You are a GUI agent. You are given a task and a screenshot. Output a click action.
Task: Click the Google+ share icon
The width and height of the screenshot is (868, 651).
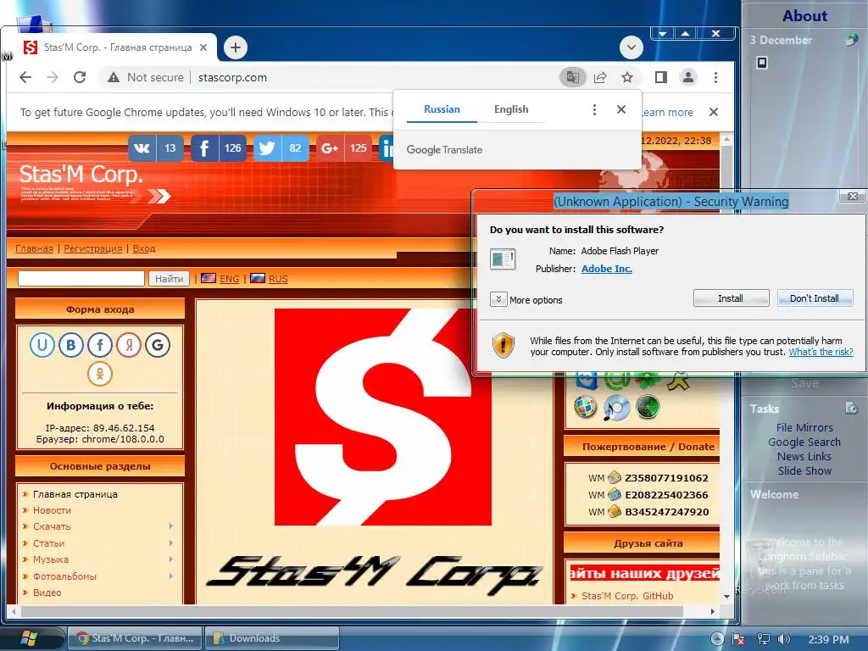(330, 148)
